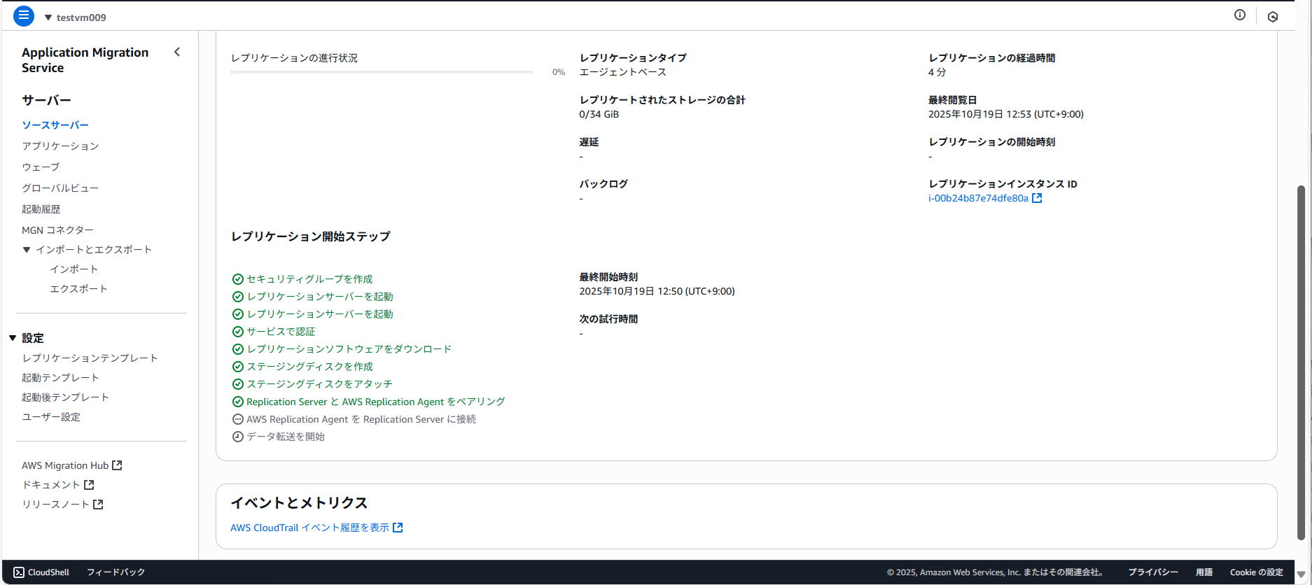The image size is (1312, 585).
Task: Click ドキュメント external link icon
Action: pos(89,485)
